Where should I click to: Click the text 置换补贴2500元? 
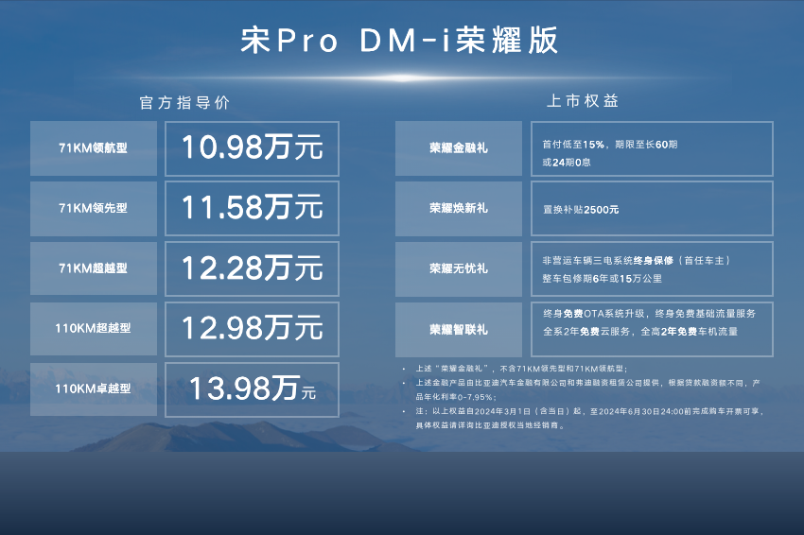(581, 210)
